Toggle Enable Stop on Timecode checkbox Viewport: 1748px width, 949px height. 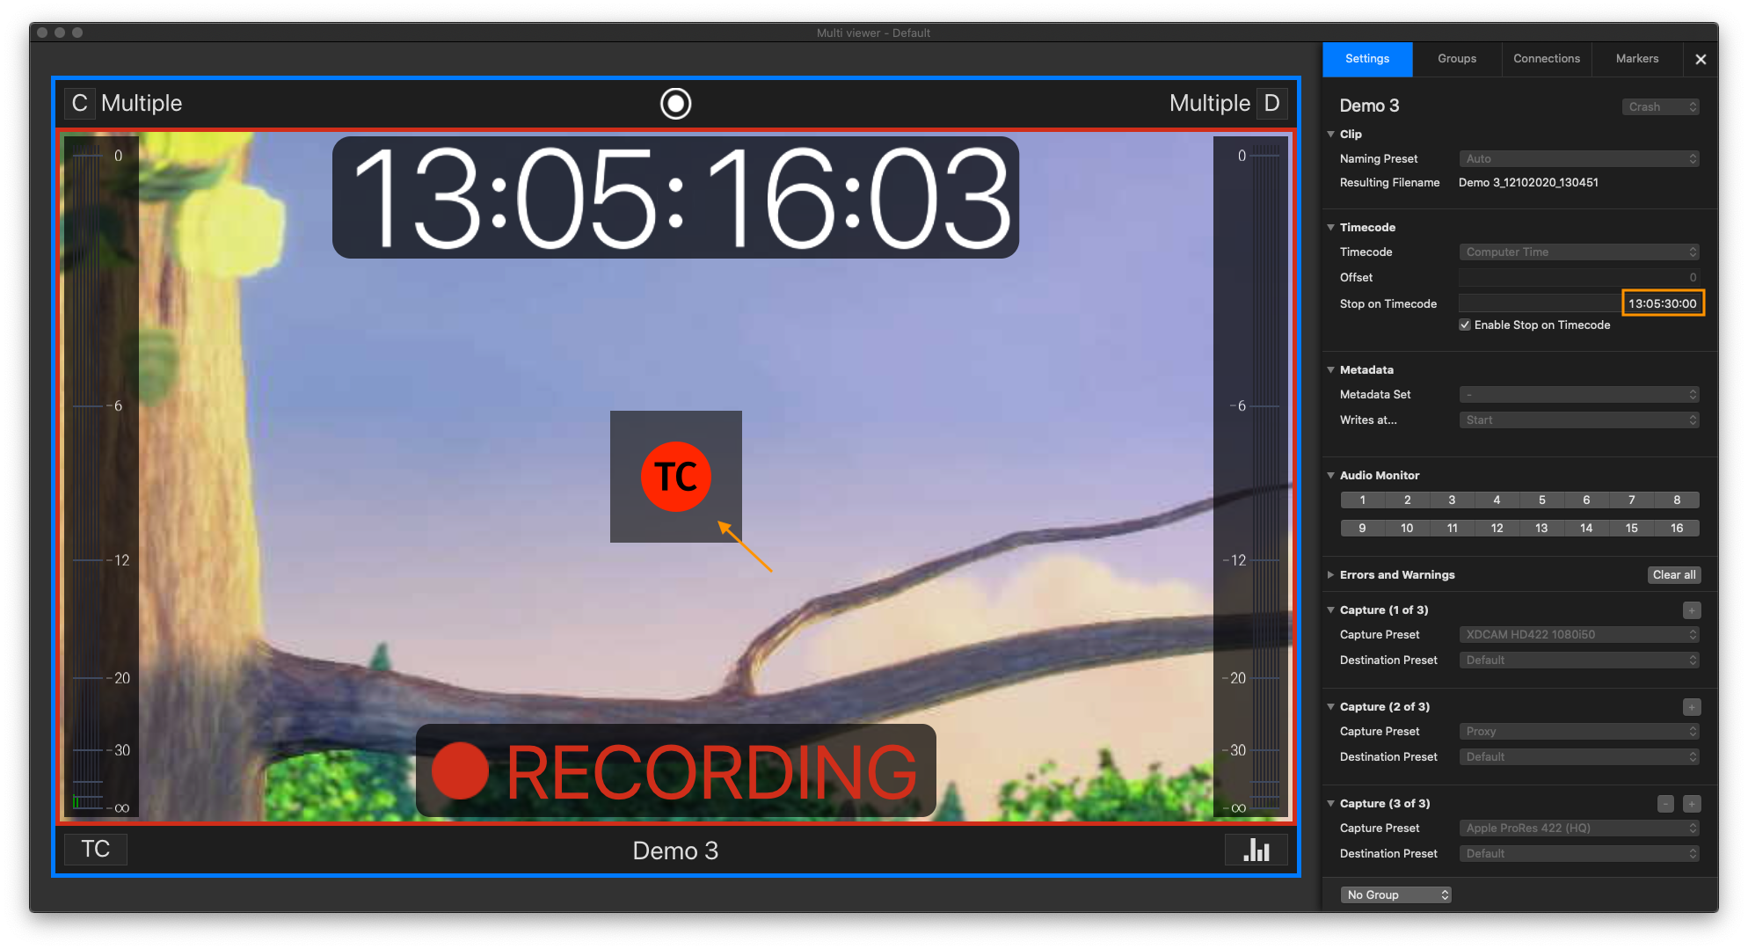[x=1465, y=325]
